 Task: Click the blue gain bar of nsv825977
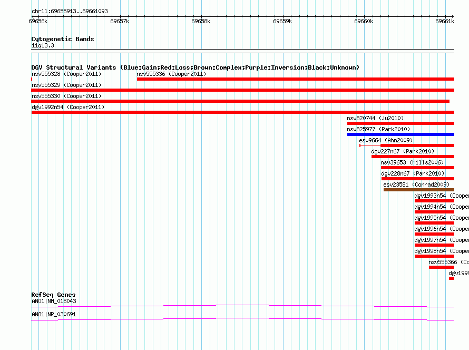coord(401,134)
